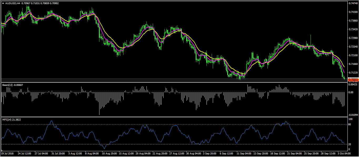Screen dimensions: 359x157
Task: Click the 0.72100 price level on scale
Action: tap(353, 55)
